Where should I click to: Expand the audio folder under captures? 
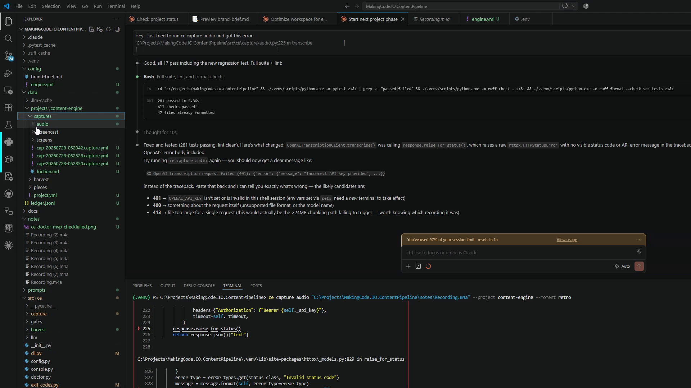(42, 124)
